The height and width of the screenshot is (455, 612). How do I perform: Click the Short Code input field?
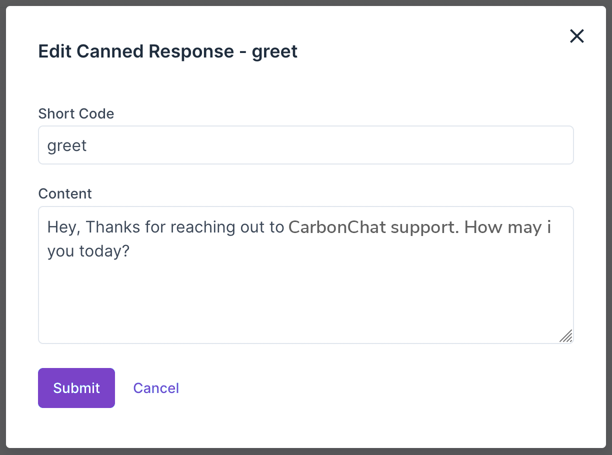305,145
